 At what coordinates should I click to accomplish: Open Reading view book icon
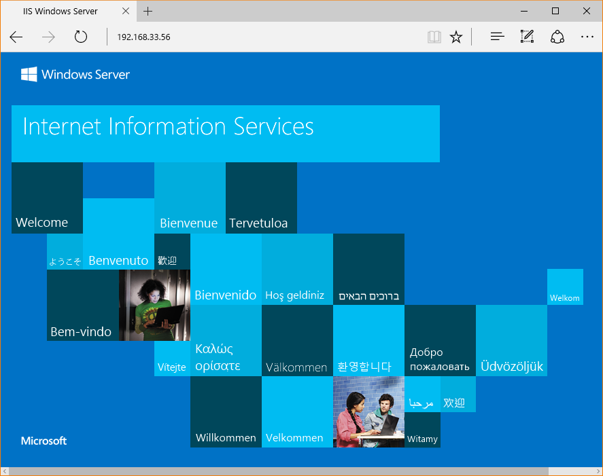click(434, 37)
